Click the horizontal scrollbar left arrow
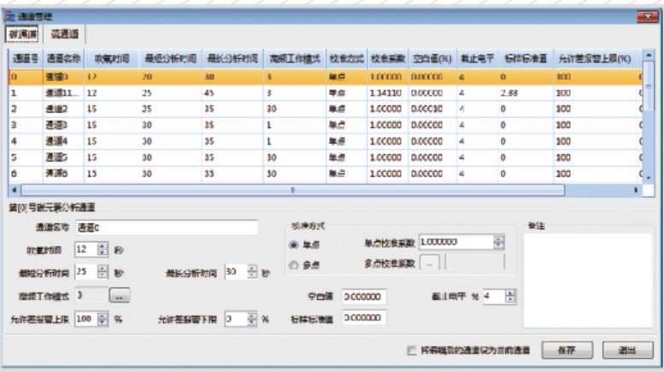Viewport: 664px width, 372px height. tap(15, 190)
